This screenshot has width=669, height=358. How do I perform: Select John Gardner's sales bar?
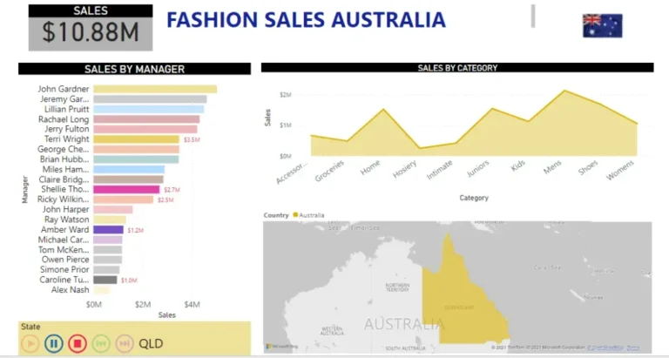point(154,89)
